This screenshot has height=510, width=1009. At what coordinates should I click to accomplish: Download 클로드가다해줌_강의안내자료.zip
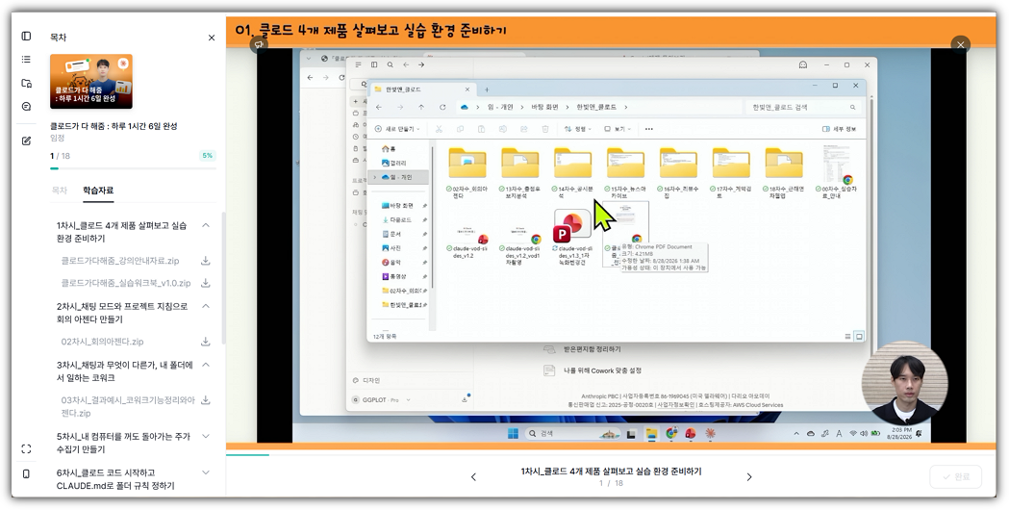point(206,261)
